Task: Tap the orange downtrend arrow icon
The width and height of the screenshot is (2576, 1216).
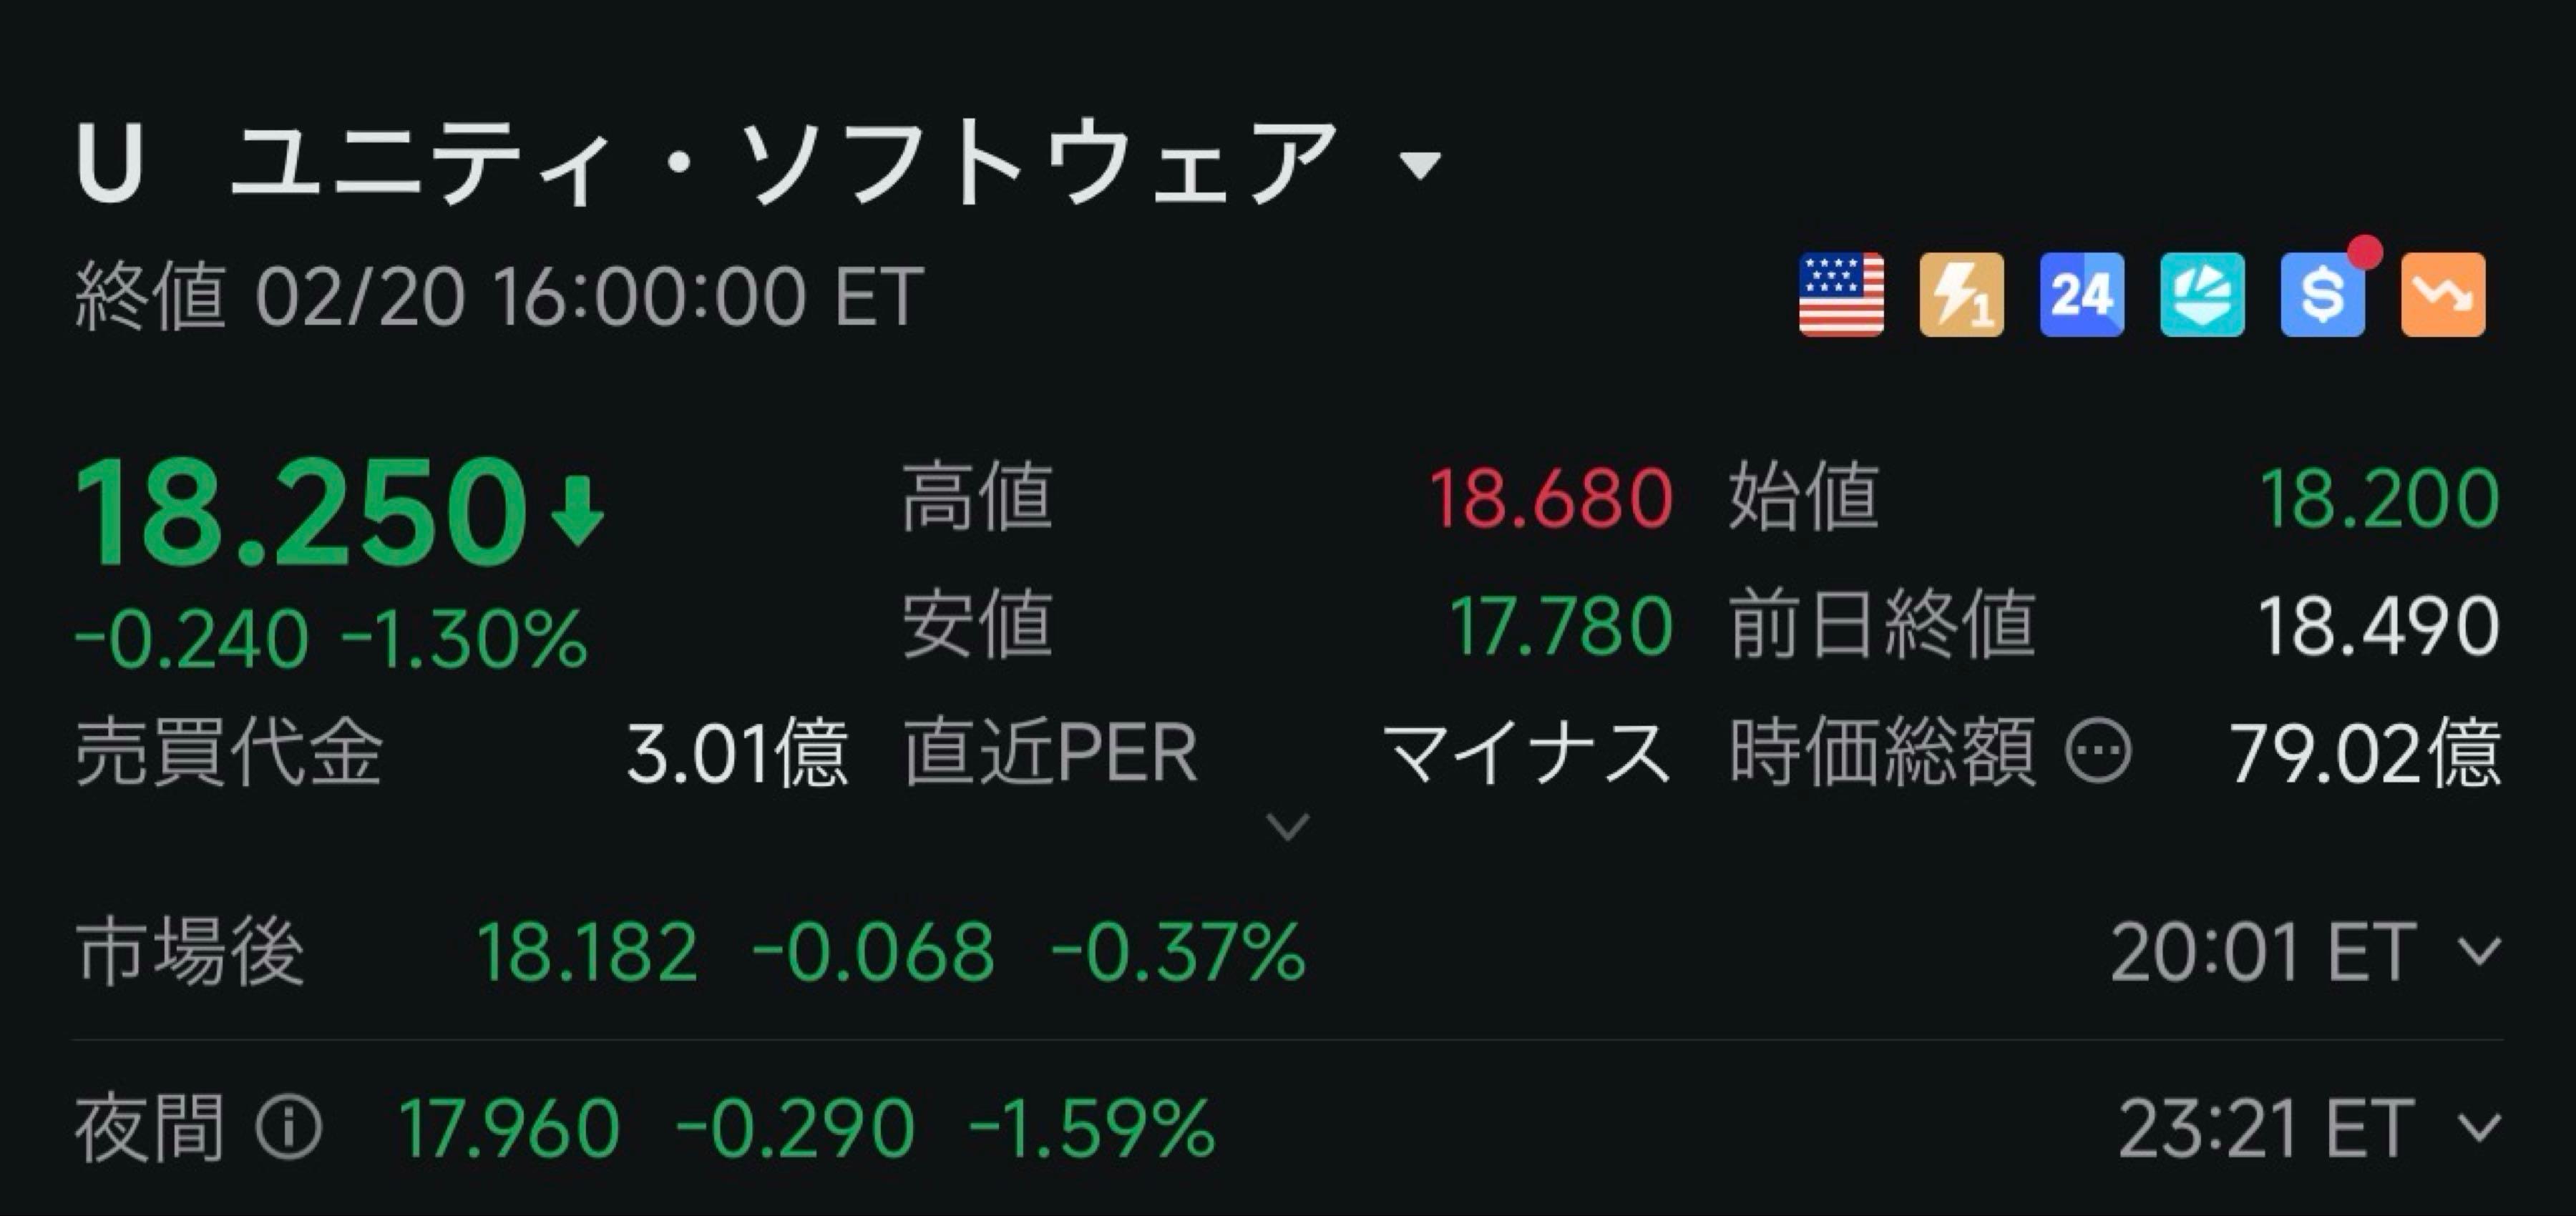Action: (x=2443, y=294)
